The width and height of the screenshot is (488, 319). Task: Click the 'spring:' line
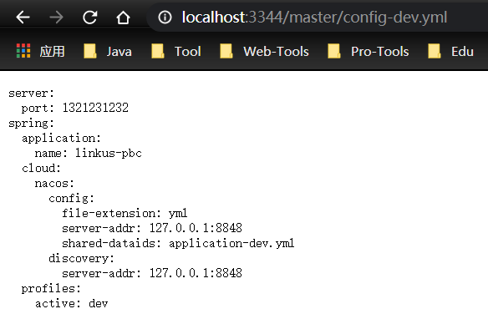pyautogui.click(x=32, y=124)
